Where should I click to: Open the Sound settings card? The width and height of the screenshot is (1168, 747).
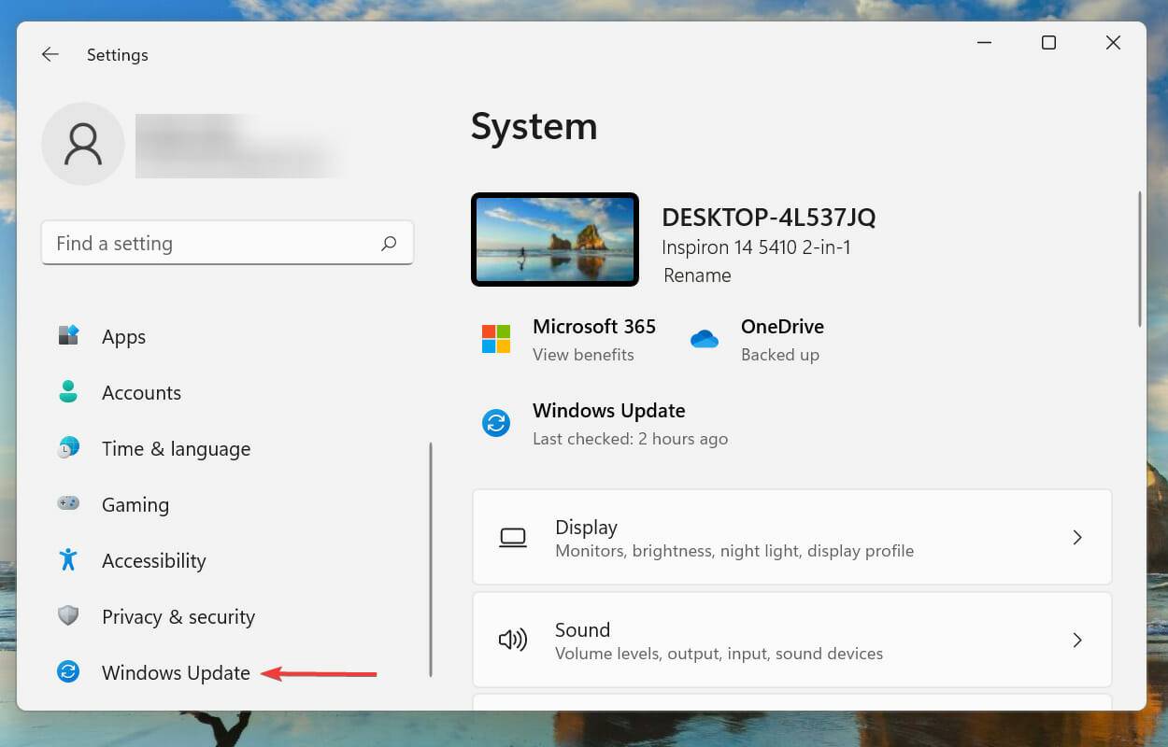pyautogui.click(x=792, y=641)
